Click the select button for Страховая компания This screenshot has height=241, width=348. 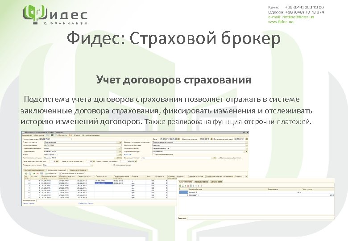118,149
